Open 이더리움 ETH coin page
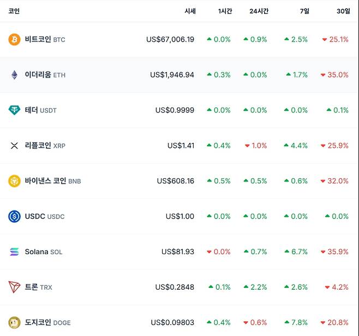The width and height of the screenshot is (359, 336). click(45, 75)
